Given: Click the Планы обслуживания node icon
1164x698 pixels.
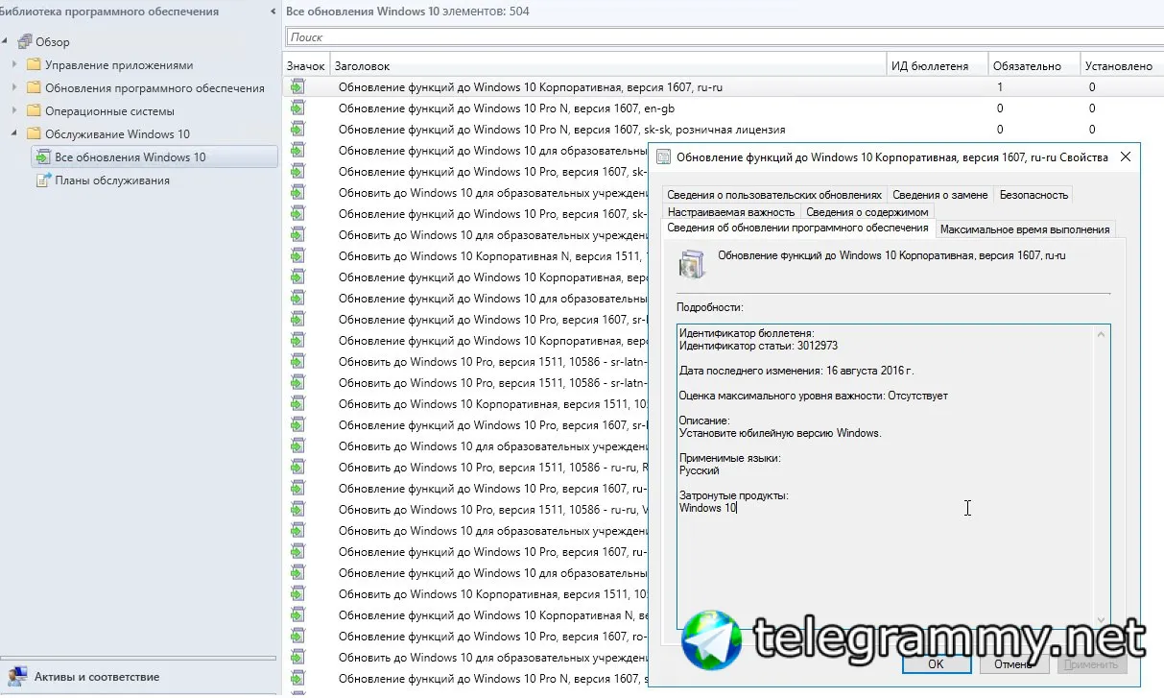Looking at the screenshot, I should 43,181.
